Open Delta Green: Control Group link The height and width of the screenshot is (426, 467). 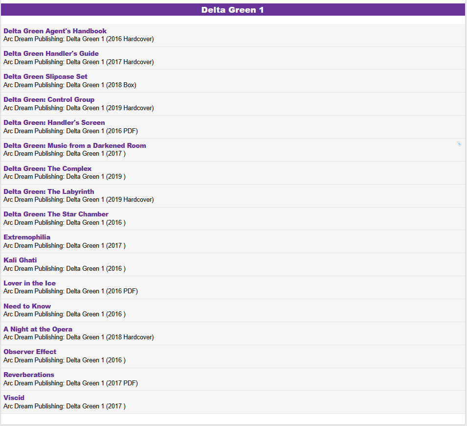click(49, 99)
